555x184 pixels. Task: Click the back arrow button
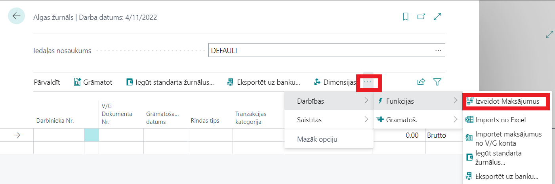pos(16,16)
